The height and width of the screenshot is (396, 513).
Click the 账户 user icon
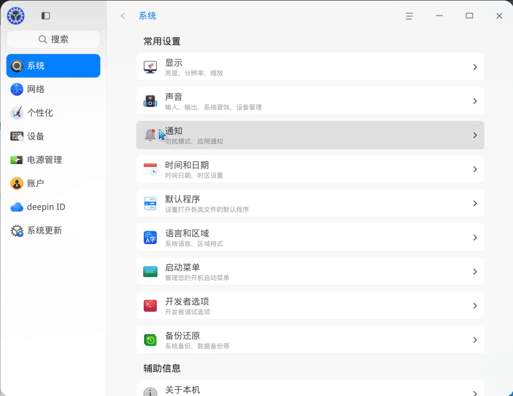16,183
